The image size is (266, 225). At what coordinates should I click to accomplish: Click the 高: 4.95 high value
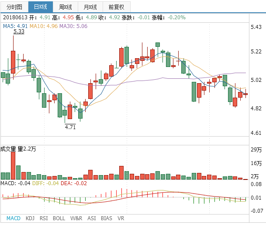63,18
